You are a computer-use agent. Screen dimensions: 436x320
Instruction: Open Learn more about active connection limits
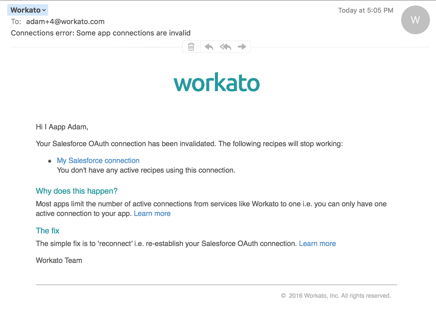pos(152,214)
